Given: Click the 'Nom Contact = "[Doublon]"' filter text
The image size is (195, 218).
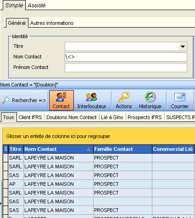Looking at the screenshot, I should click(x=29, y=85).
